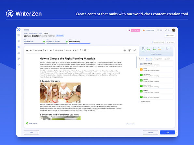Expand the content score analysis panel
The width and height of the screenshot is (194, 145).
point(156,54)
